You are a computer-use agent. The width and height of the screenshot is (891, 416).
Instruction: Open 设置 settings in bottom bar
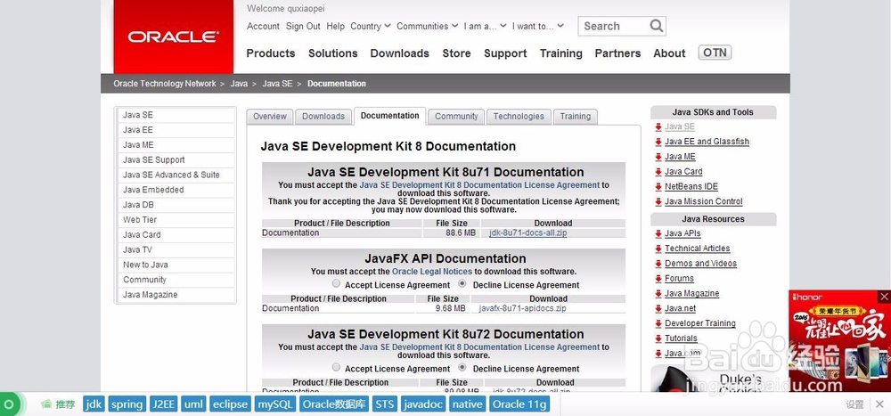tap(854, 404)
